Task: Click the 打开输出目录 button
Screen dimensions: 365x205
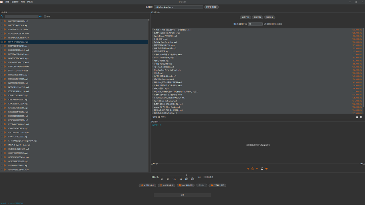Action: point(217,185)
